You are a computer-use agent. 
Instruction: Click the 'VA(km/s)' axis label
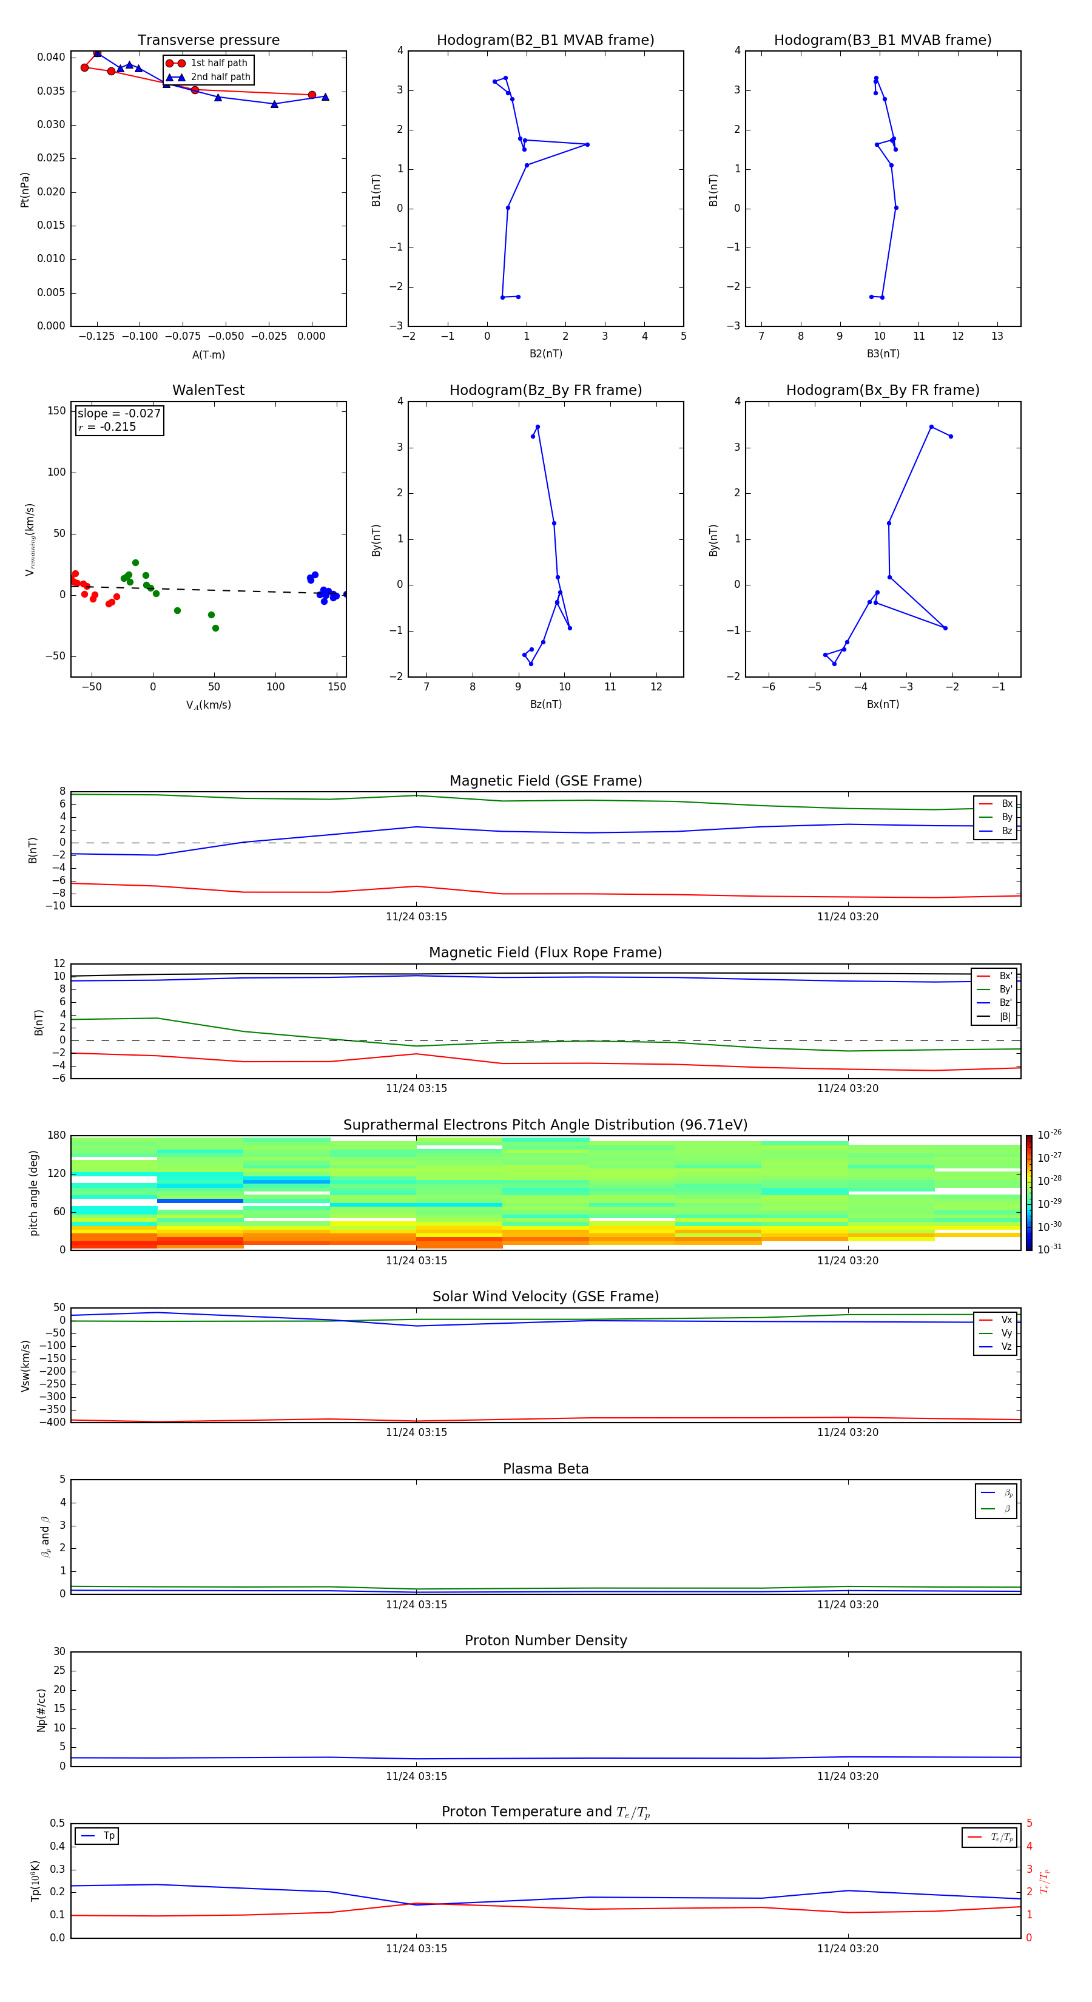pos(208,705)
